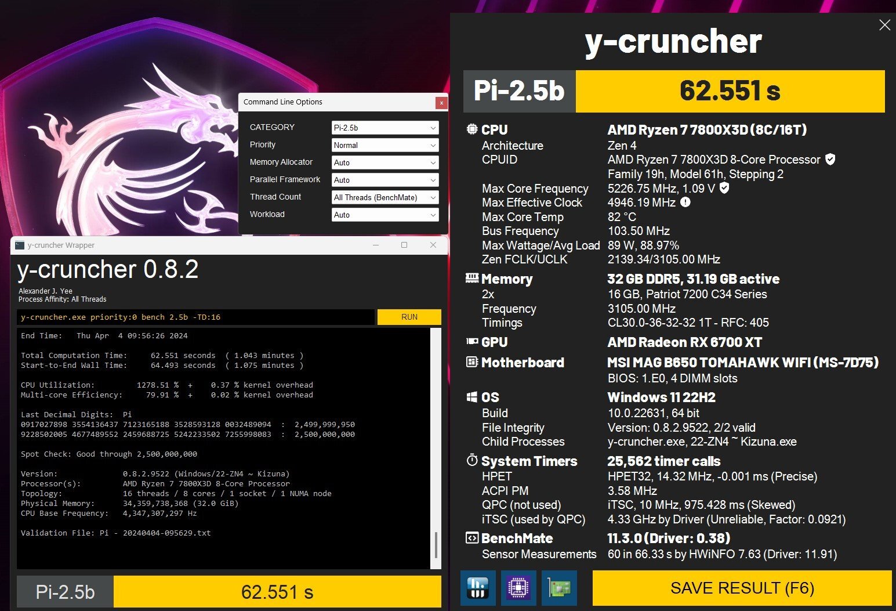Open the CATEGORY dropdown showing Pi-2.5b
This screenshot has width=896, height=611.
[x=385, y=128]
